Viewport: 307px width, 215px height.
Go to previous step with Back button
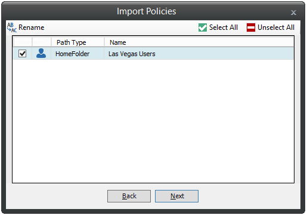click(129, 196)
